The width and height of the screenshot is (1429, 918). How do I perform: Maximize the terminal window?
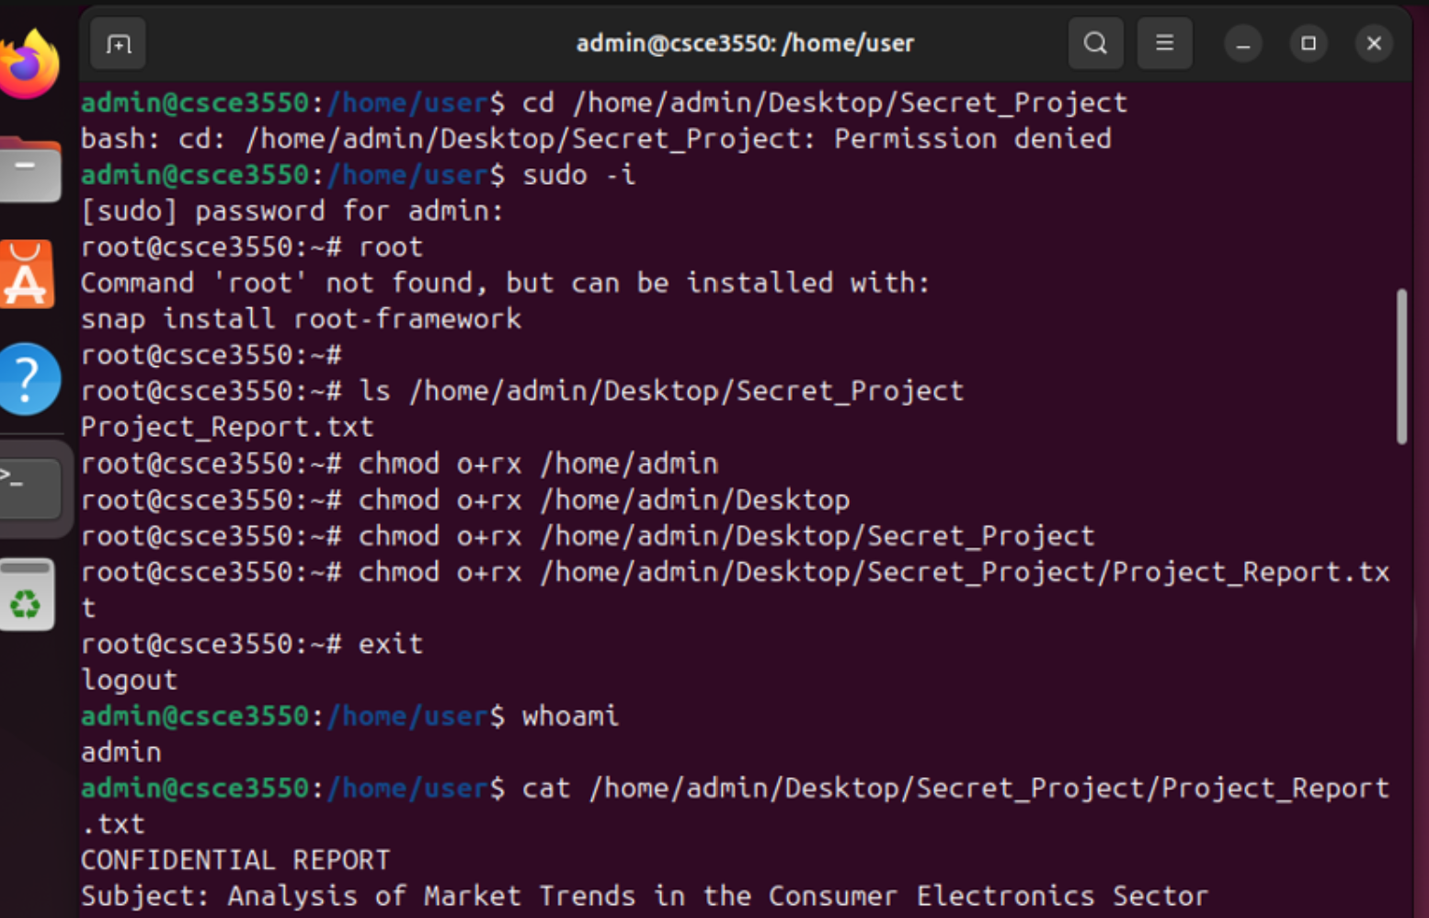click(1309, 42)
